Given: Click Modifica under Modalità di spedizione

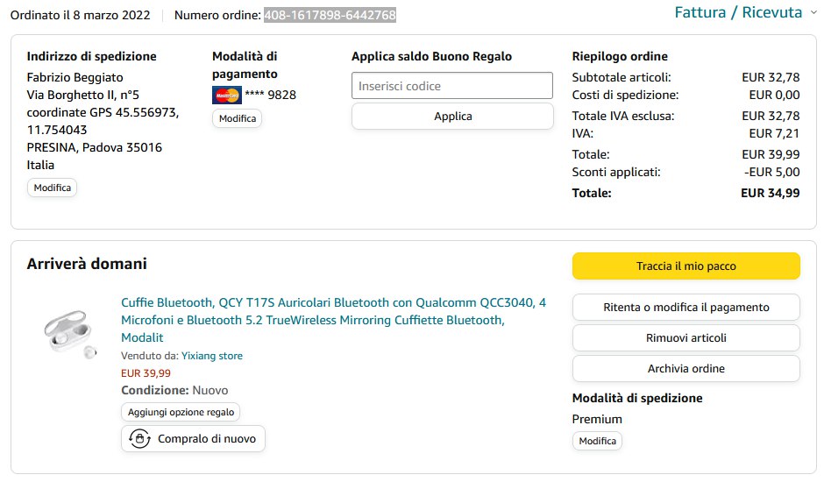Looking at the screenshot, I should (597, 441).
